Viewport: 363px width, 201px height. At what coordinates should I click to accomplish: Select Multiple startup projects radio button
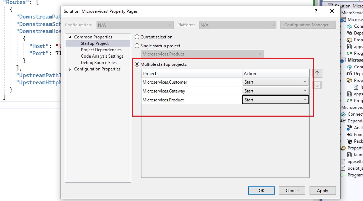137,64
